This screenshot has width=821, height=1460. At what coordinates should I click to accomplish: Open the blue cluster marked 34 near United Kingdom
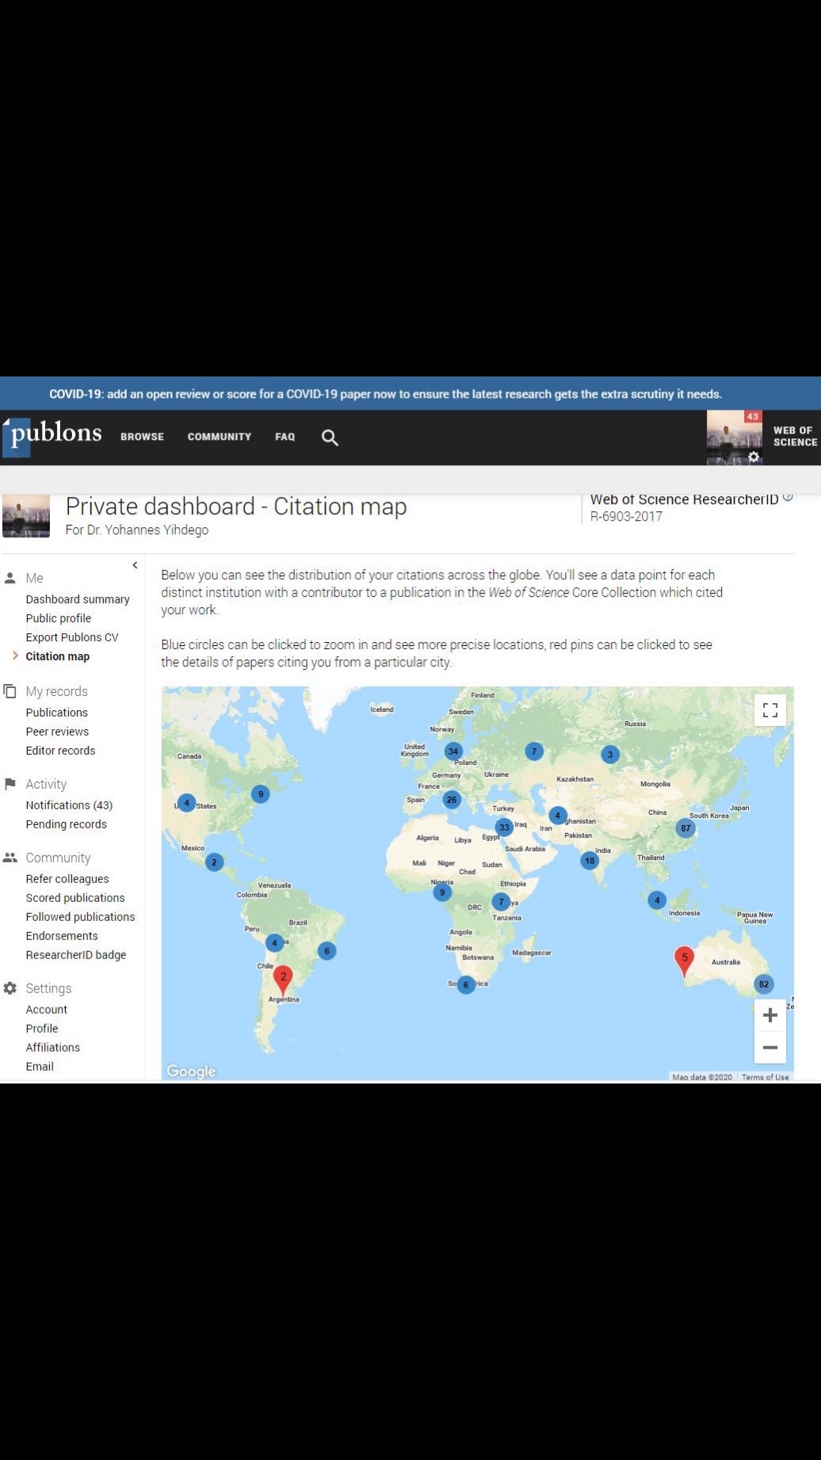(453, 751)
